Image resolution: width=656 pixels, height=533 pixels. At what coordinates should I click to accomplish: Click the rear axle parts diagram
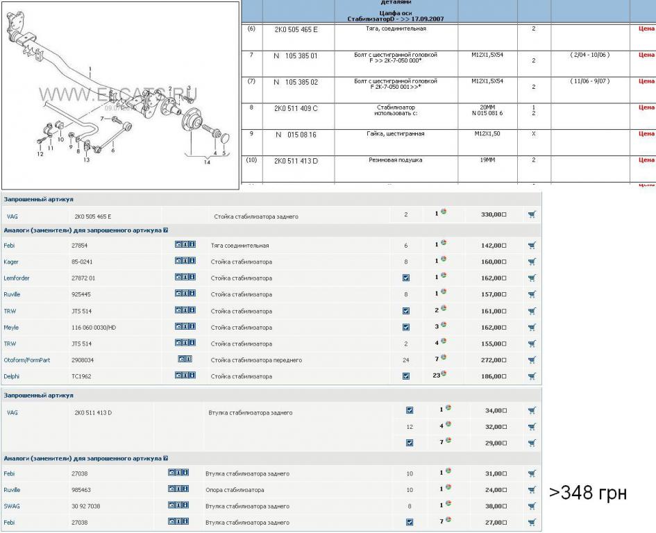pyautogui.click(x=121, y=95)
